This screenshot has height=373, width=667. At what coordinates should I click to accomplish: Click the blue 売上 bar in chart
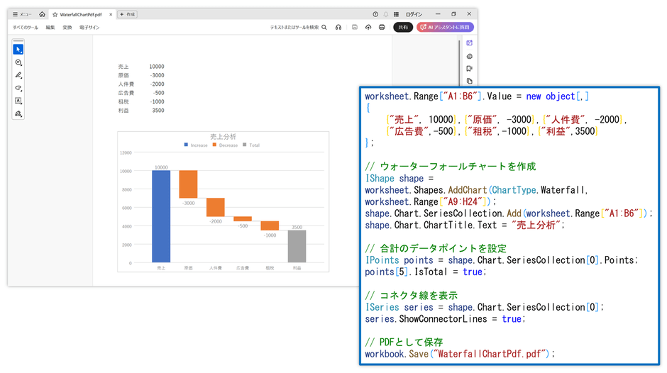tap(161, 216)
